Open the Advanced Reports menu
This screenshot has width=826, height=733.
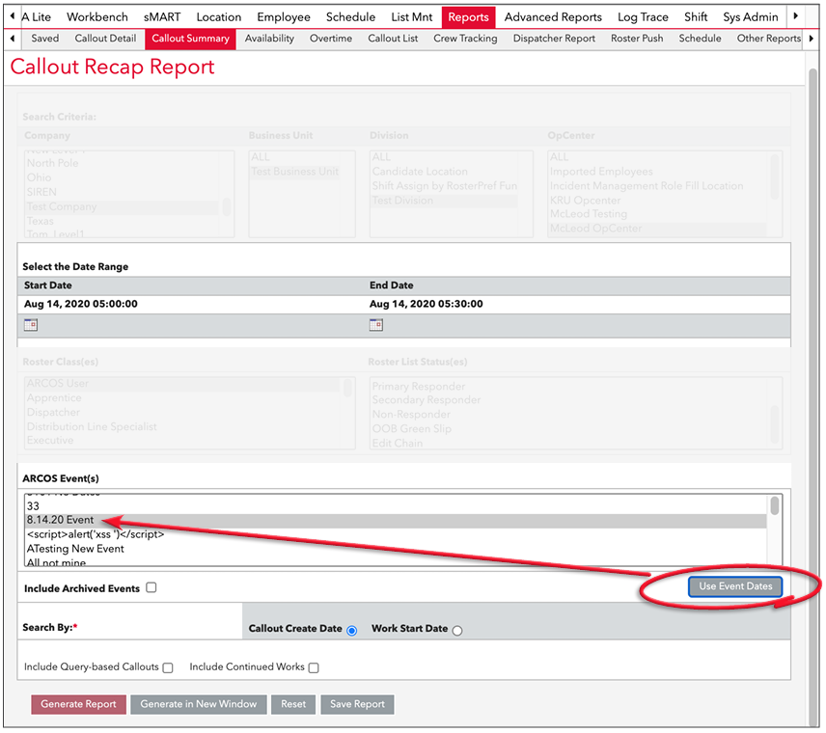pos(553,16)
